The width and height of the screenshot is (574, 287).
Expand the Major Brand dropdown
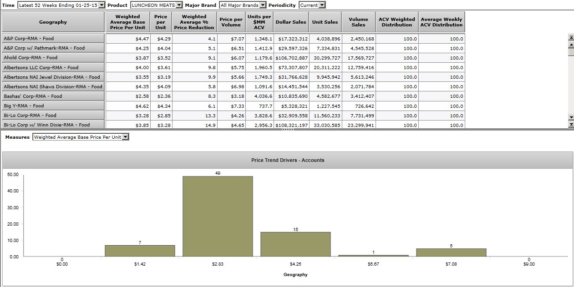pos(242,5)
